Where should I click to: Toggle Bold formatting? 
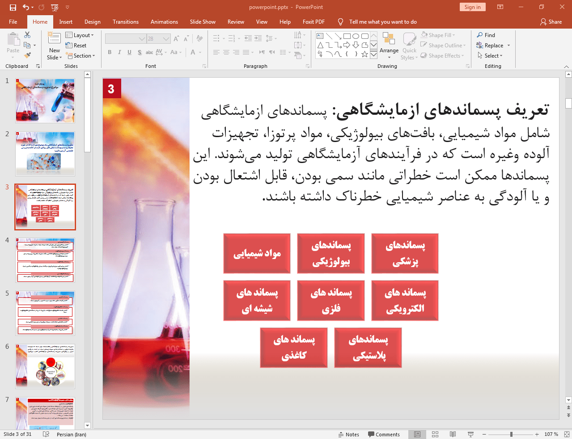click(x=110, y=52)
